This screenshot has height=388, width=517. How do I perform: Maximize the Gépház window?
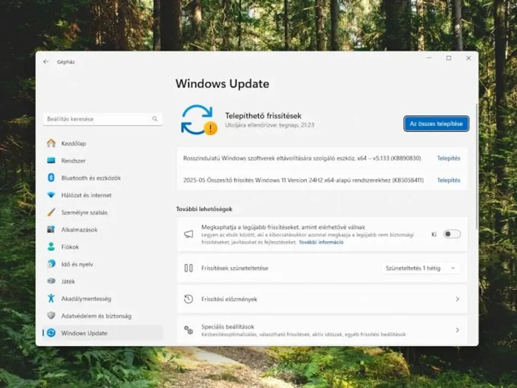pyautogui.click(x=449, y=58)
